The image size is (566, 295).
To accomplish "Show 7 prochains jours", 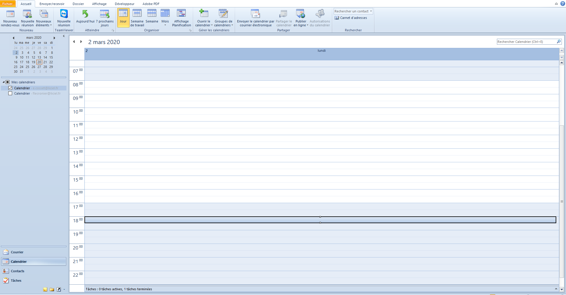I will [x=105, y=18].
